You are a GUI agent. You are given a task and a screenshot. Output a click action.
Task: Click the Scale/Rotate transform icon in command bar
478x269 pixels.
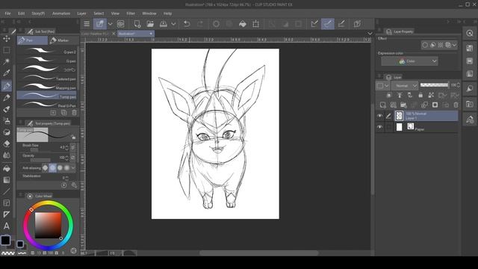[x=255, y=24]
